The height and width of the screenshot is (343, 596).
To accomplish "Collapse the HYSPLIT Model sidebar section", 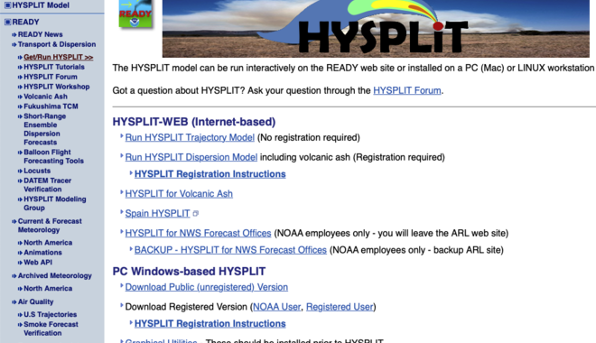I will click(x=7, y=5).
